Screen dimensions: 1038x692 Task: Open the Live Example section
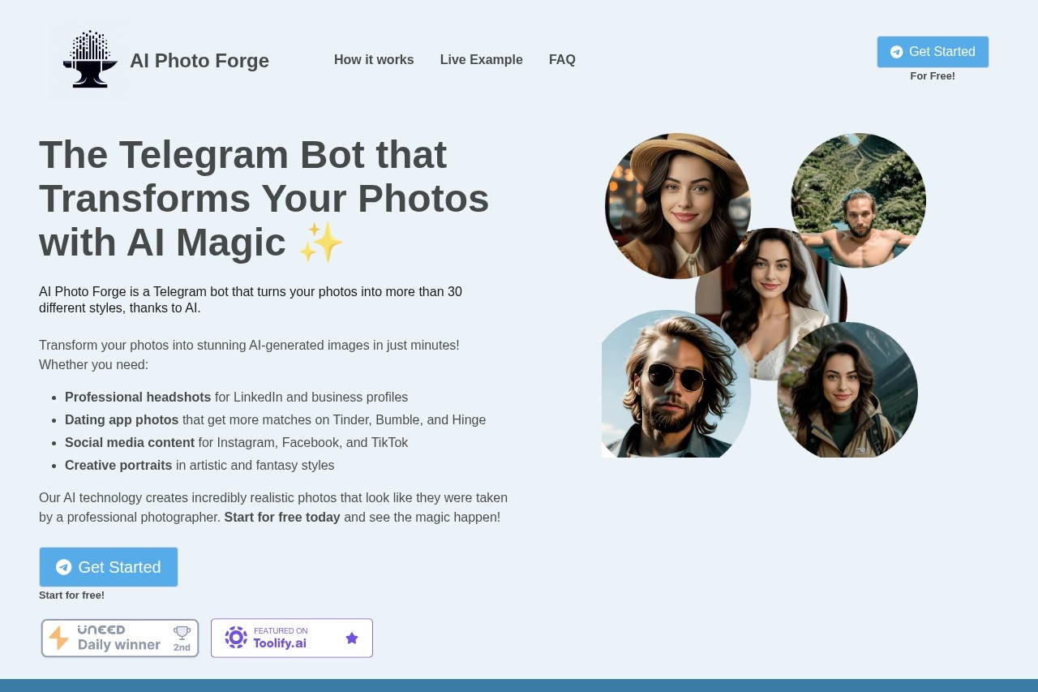point(481,59)
